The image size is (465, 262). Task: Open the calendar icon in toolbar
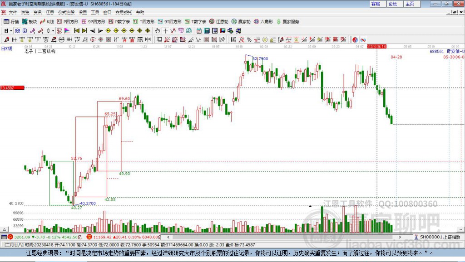199,30
